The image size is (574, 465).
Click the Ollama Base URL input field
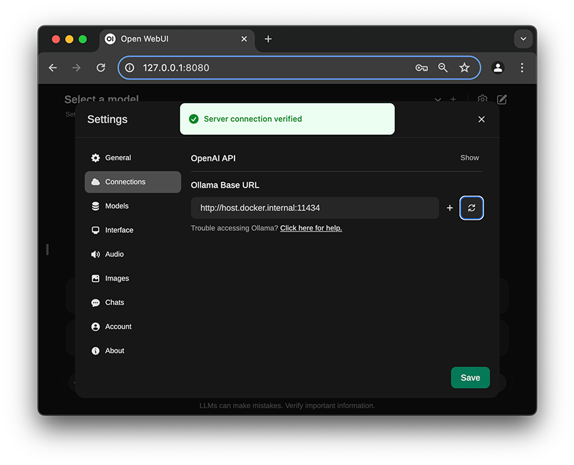tap(314, 208)
